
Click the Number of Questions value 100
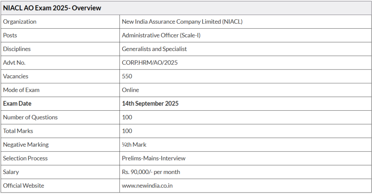127,117
